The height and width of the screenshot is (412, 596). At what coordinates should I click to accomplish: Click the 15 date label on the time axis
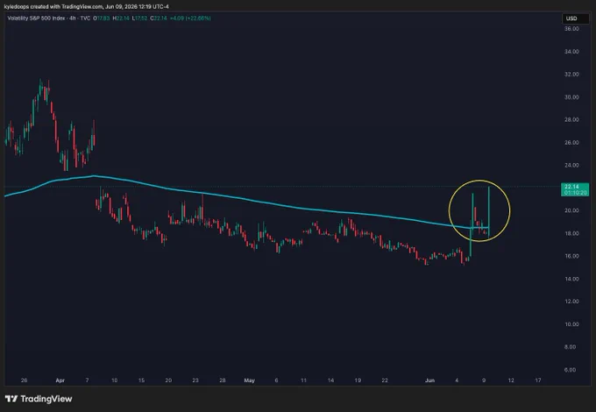click(141, 380)
